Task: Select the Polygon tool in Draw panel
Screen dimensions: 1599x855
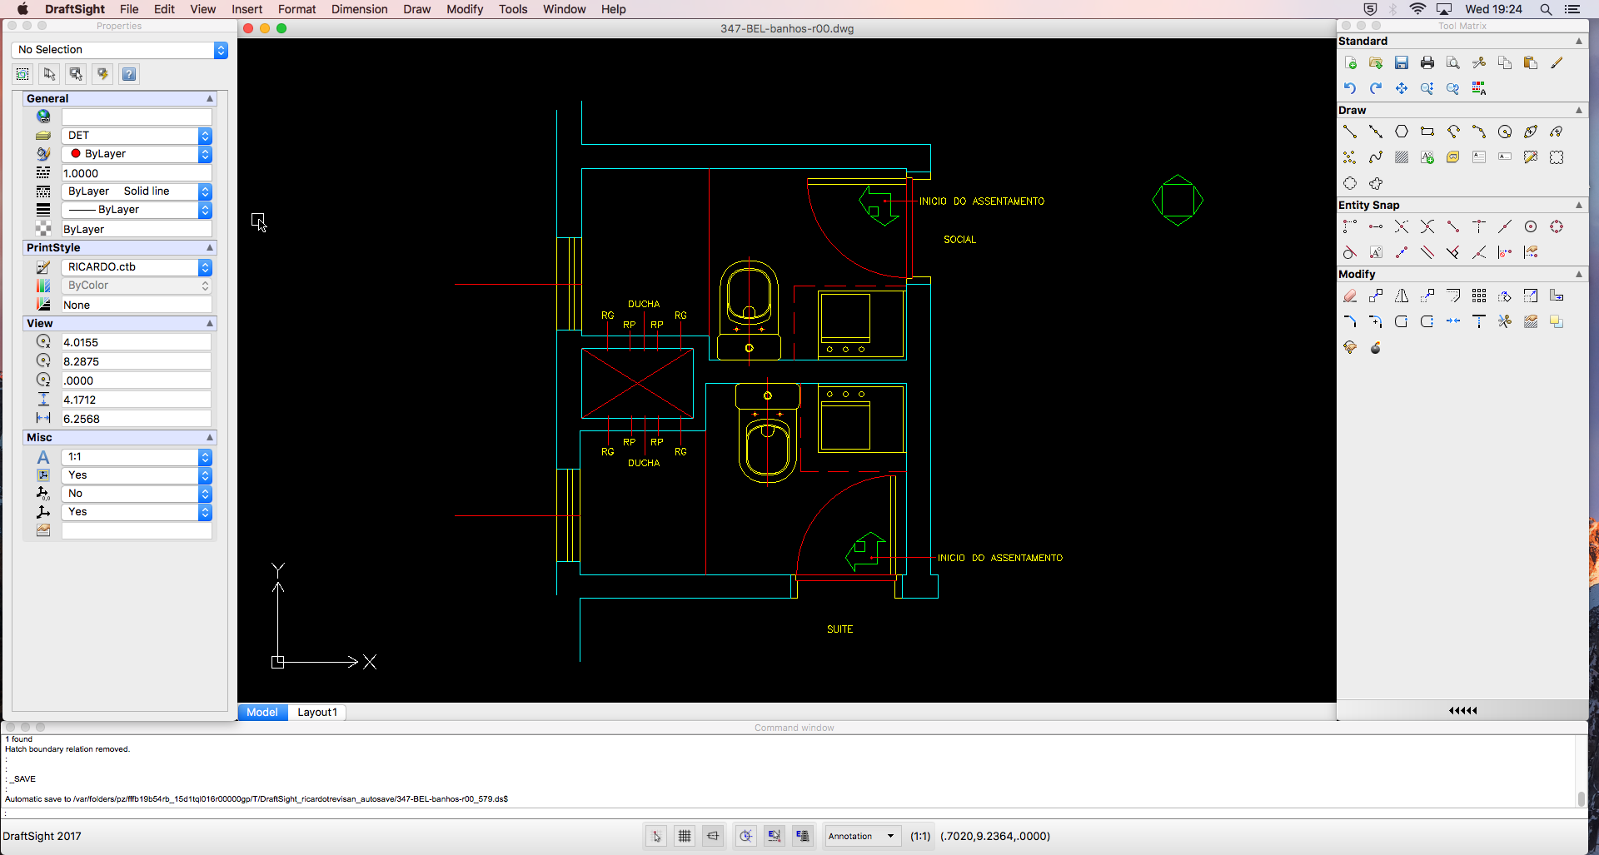Action: (1402, 132)
